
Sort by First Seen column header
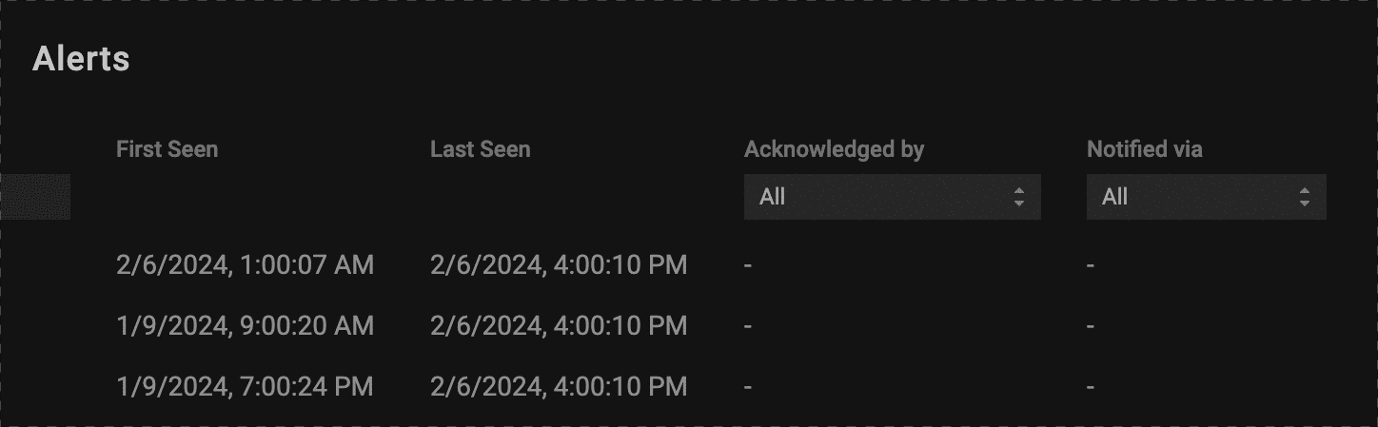pyautogui.click(x=167, y=149)
